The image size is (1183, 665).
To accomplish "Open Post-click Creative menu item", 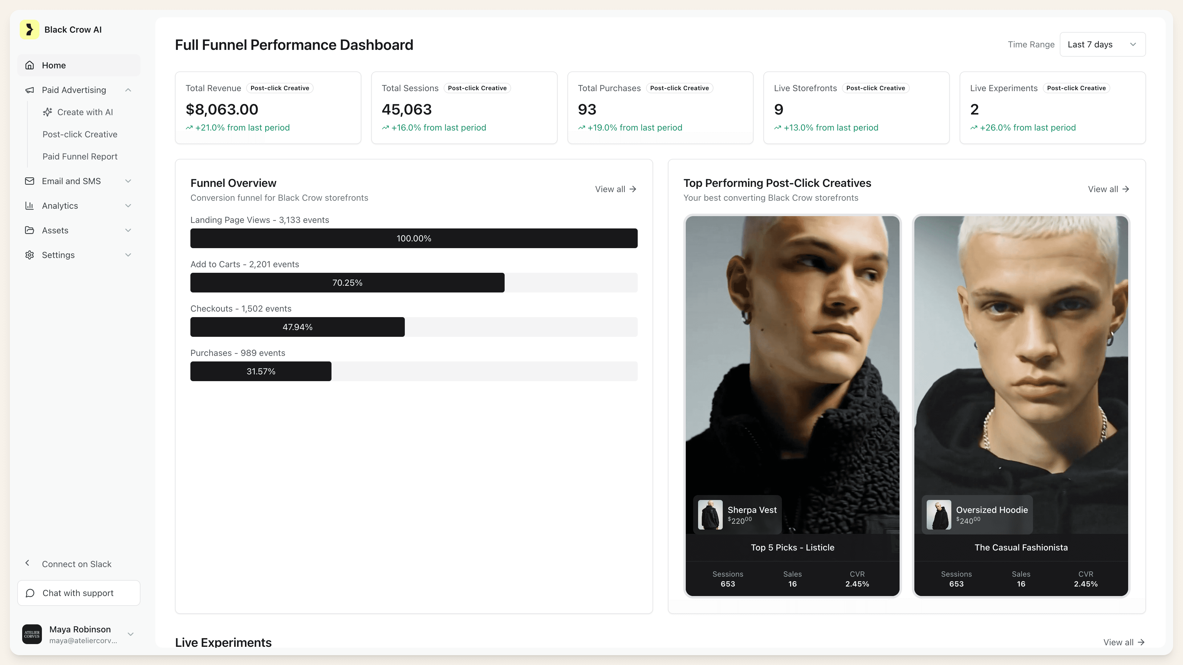I will [x=80, y=135].
